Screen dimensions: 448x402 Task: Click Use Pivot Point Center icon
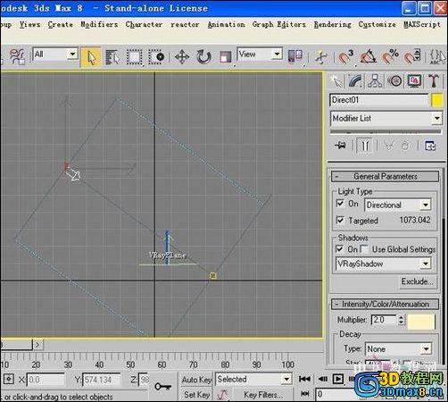(x=295, y=56)
